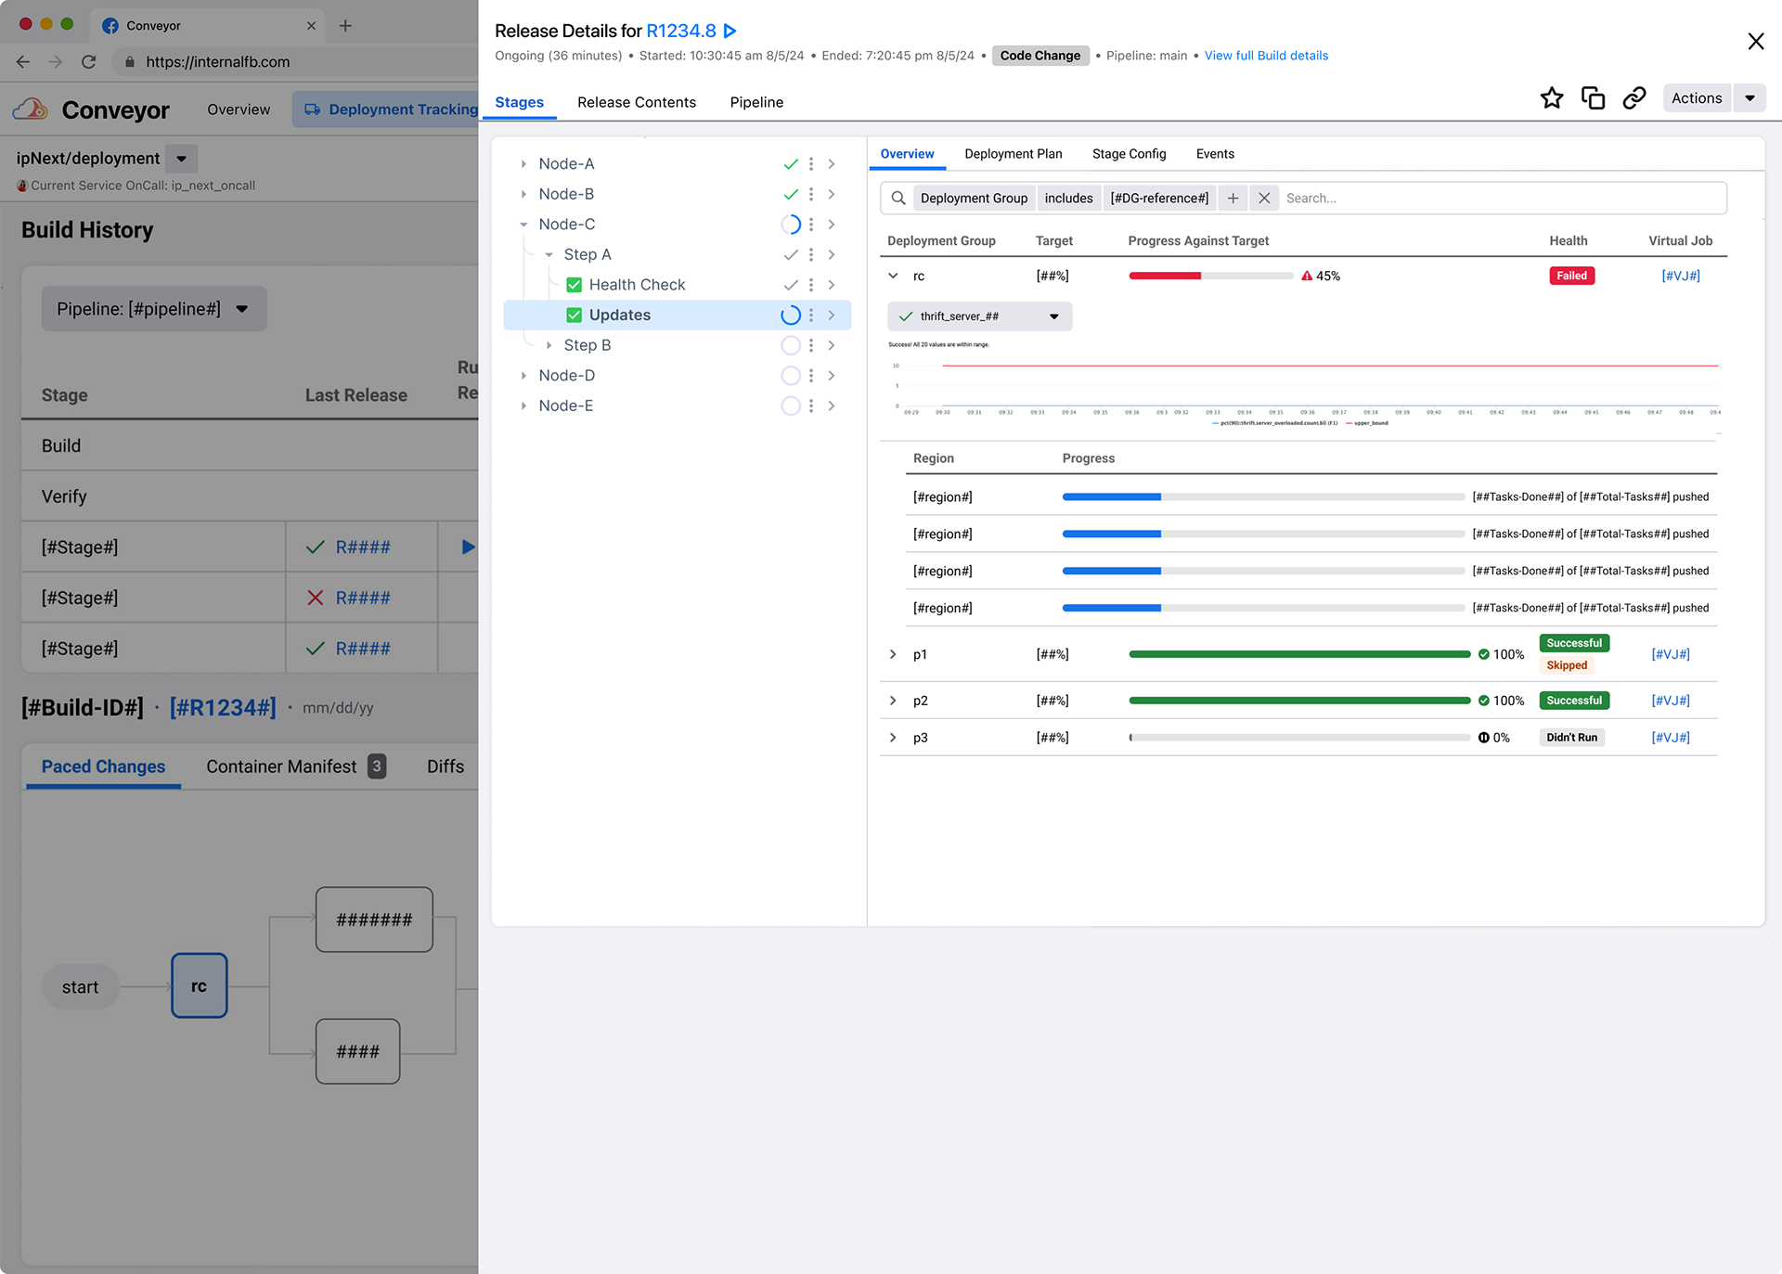
Task: Star this release with the favorite icon
Action: pos(1552,98)
